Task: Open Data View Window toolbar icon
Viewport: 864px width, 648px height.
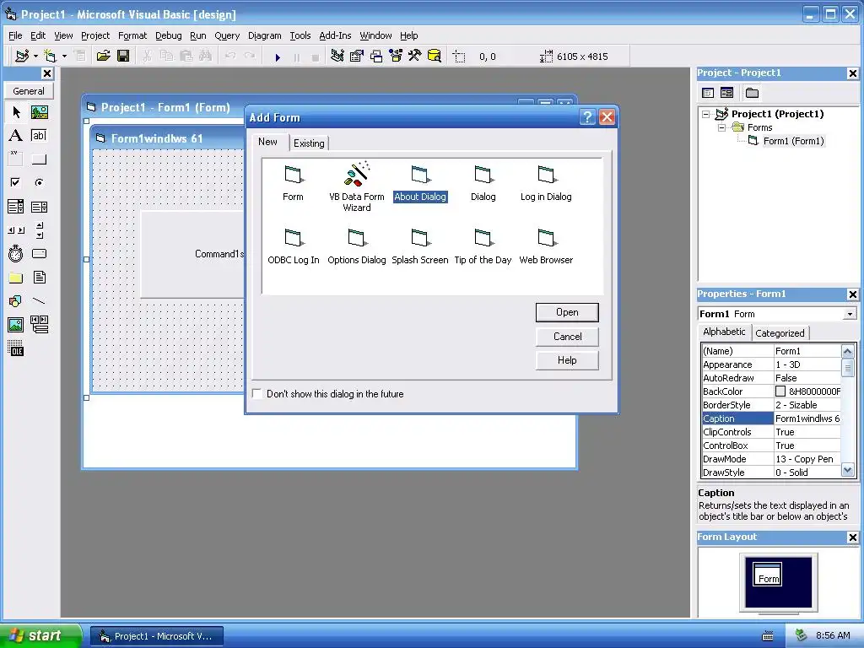Action: 435,57
